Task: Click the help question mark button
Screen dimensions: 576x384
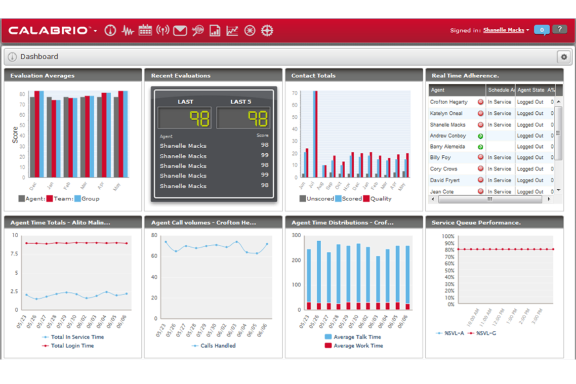Action: coord(560,29)
